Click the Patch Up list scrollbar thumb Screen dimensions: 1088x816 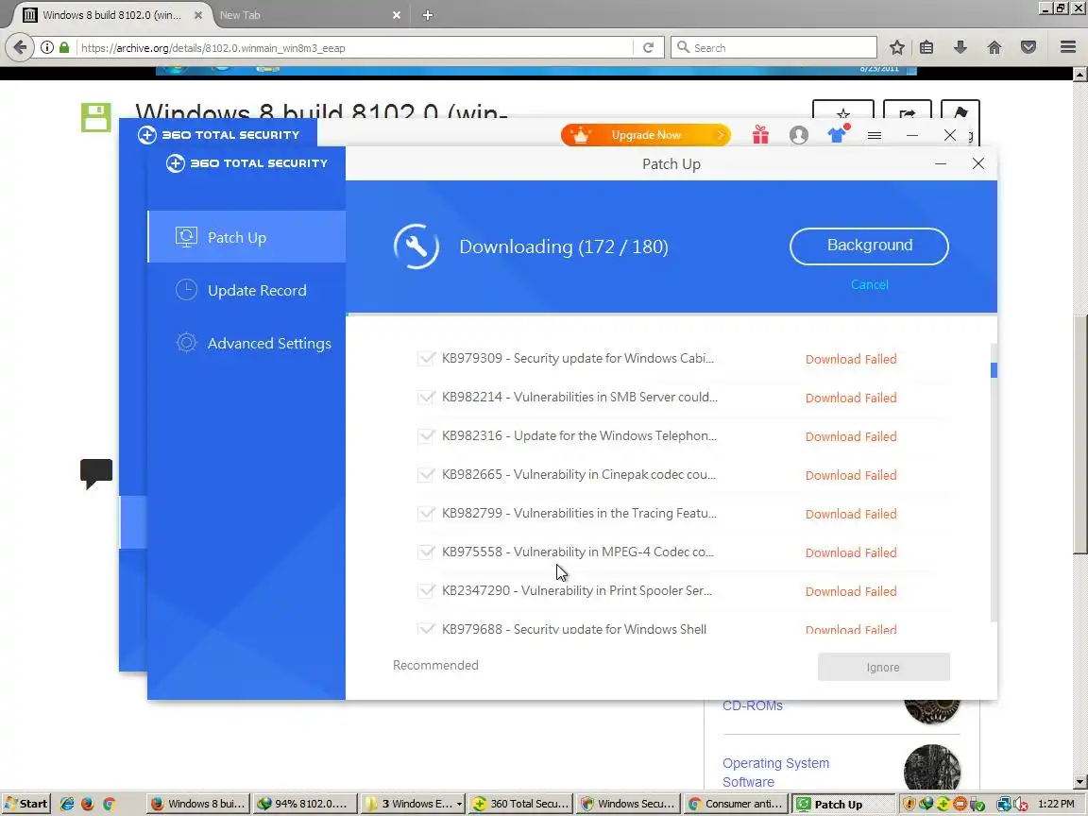pyautogui.click(x=994, y=370)
